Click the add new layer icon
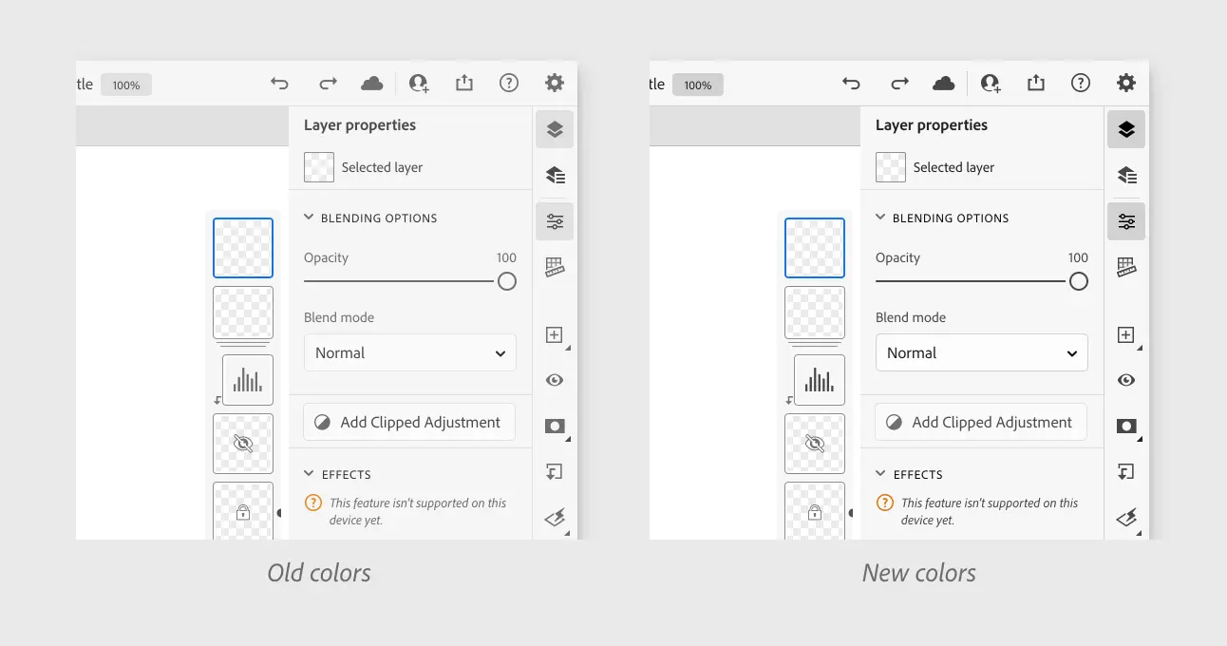 [555, 334]
